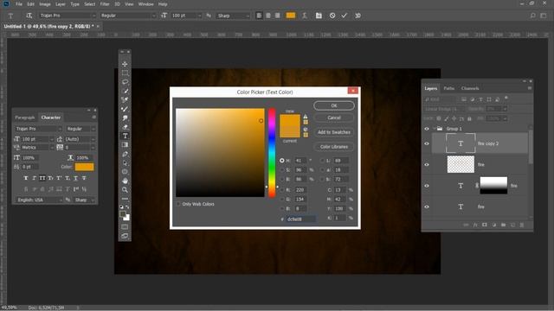
Task: Click center align text icon in options bar
Action: coord(268,16)
